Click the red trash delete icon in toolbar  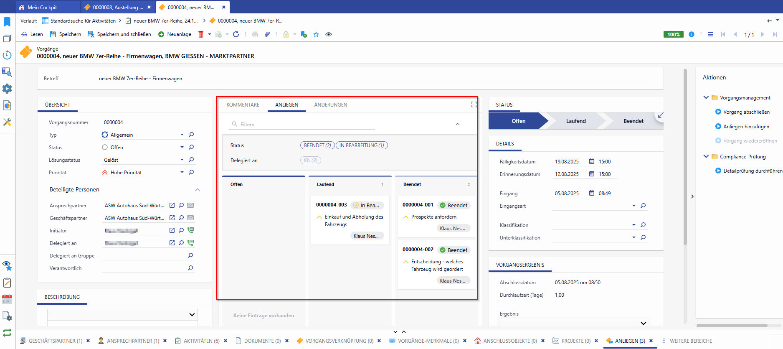click(x=201, y=34)
